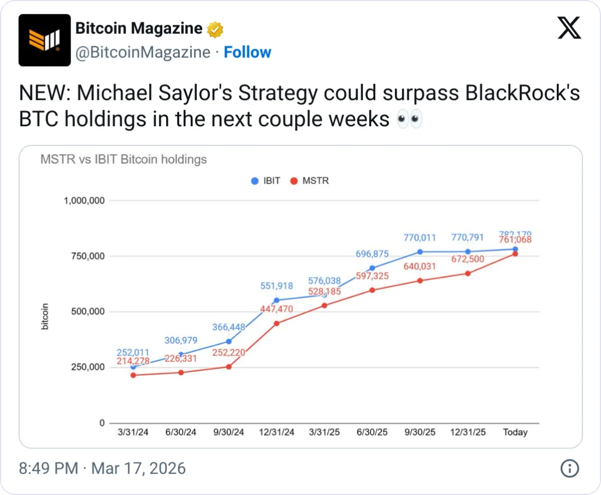Click the MSTR point at 9/30/24
This screenshot has height=495, width=601.
pos(229,367)
